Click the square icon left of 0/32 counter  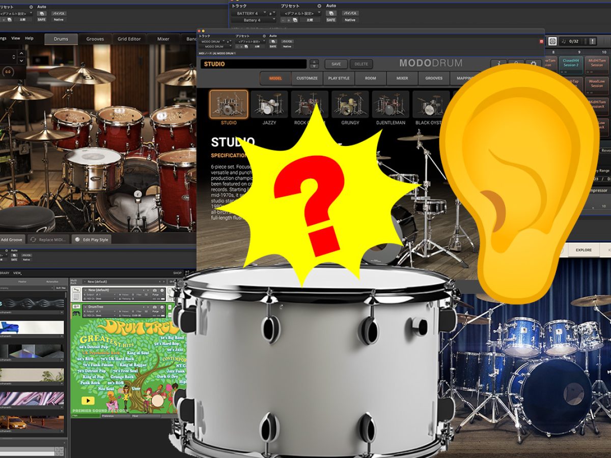click(x=552, y=41)
